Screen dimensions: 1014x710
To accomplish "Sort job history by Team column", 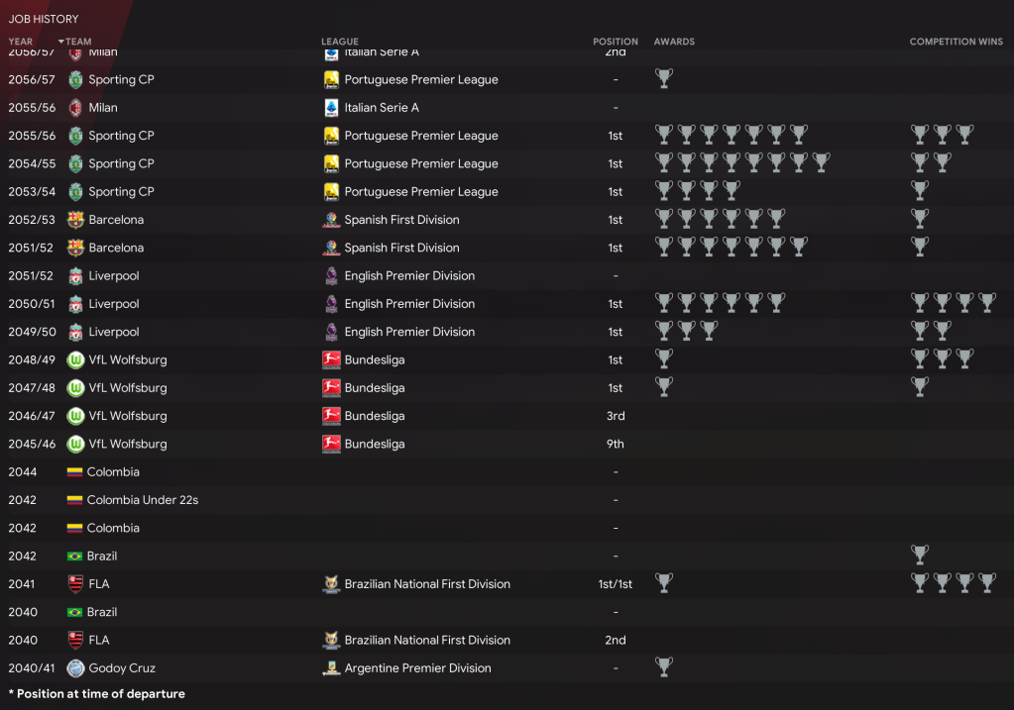I will tap(78, 42).
